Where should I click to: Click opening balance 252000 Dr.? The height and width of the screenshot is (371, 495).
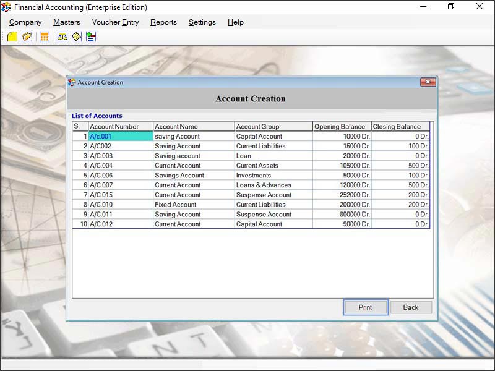tap(342, 195)
